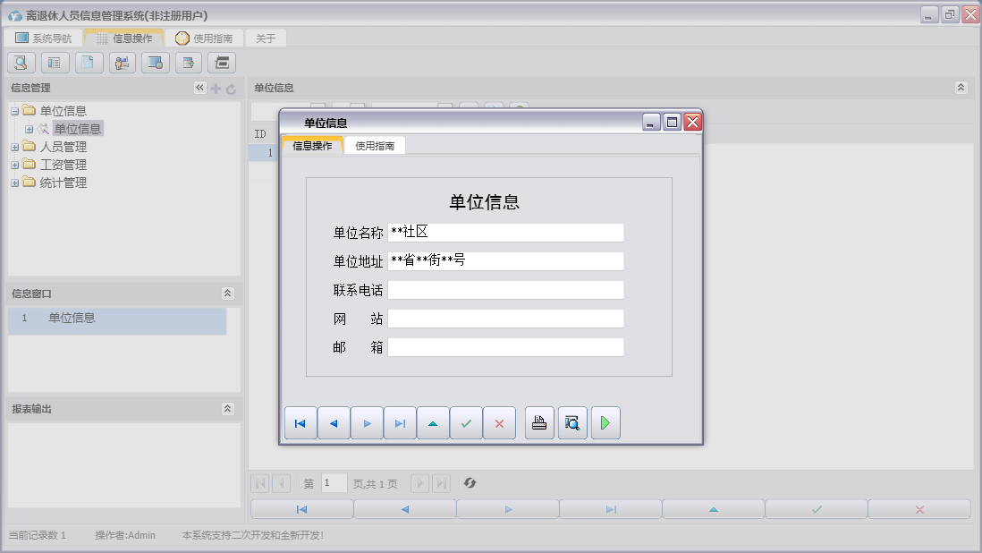Confirm record with the dialog's green checkmark
The height and width of the screenshot is (553, 982).
466,423
